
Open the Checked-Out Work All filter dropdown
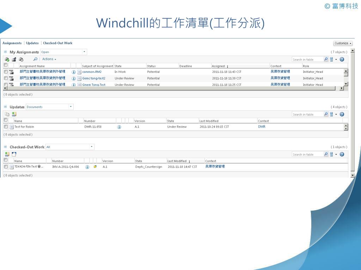[x=92, y=147]
